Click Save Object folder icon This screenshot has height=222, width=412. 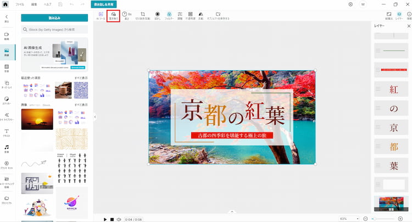(218, 16)
